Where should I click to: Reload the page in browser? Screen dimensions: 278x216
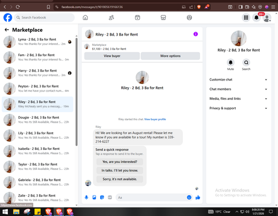pyautogui.click(x=18, y=7)
